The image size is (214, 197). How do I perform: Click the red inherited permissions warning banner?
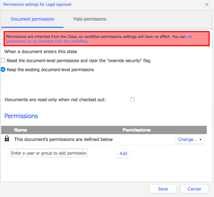click(106, 39)
